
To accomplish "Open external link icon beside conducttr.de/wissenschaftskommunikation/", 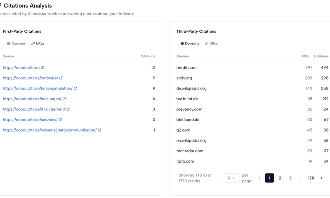I will [x=99, y=130].
